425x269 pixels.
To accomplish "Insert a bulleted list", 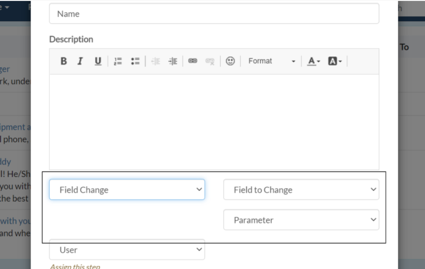I will 135,61.
